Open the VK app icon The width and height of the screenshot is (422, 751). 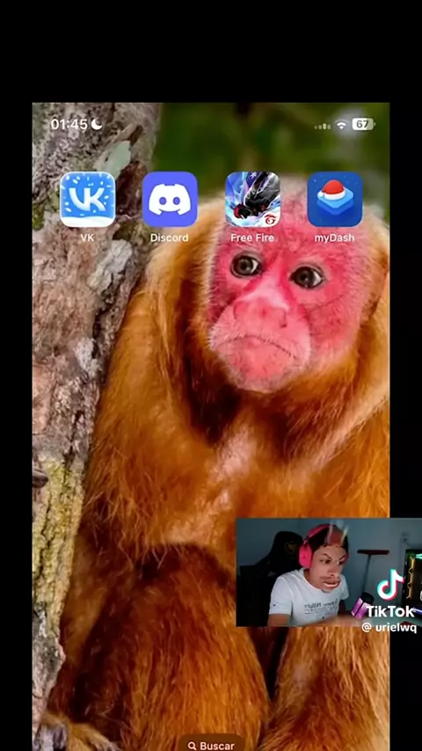click(x=87, y=199)
